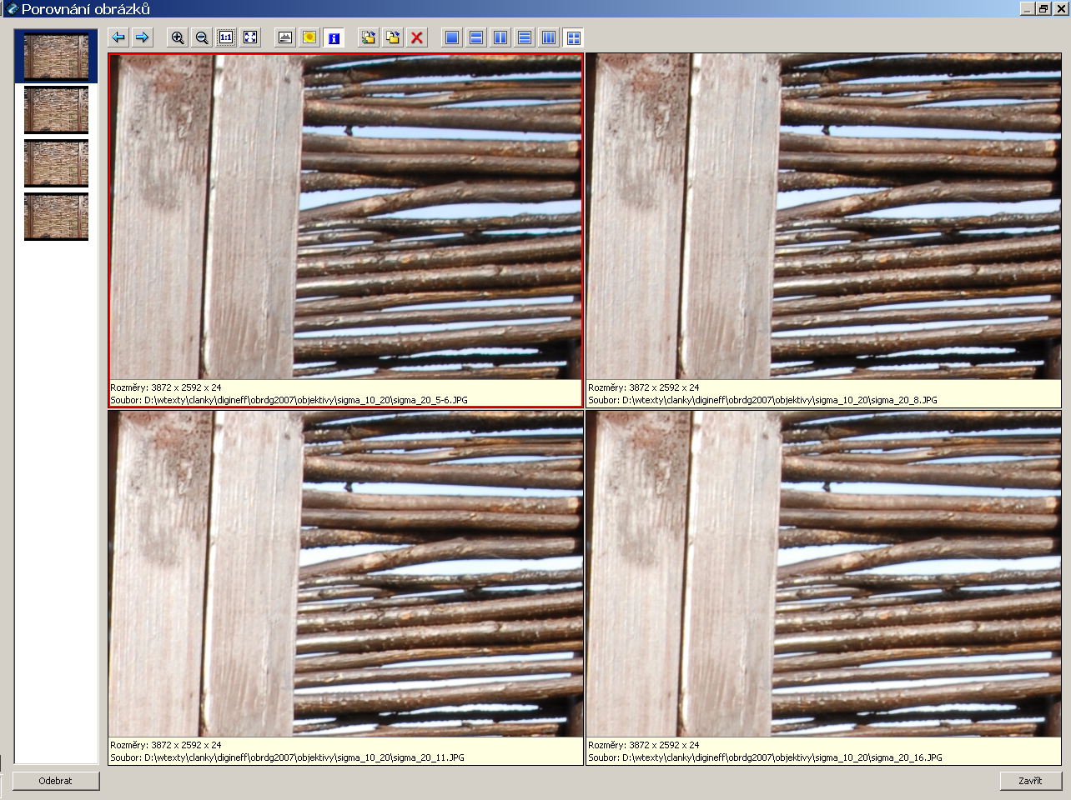Click the previous image left arrow
The image size is (1071, 800).
[x=118, y=37]
